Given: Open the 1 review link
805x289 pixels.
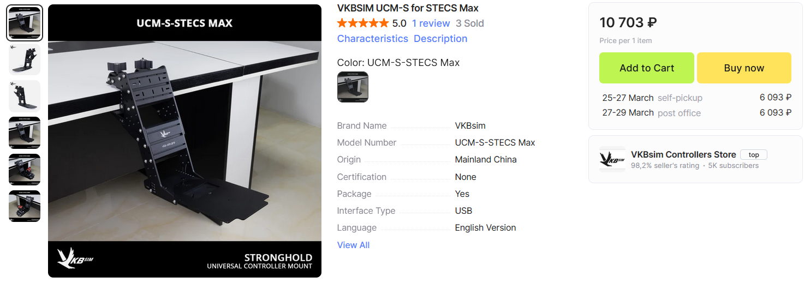Looking at the screenshot, I should click(431, 23).
